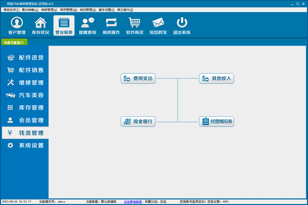Open 钱流管理(X) menu
Screen dimensions: 308x205
point(88,10)
